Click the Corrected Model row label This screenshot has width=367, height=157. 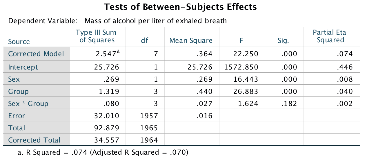(36, 54)
